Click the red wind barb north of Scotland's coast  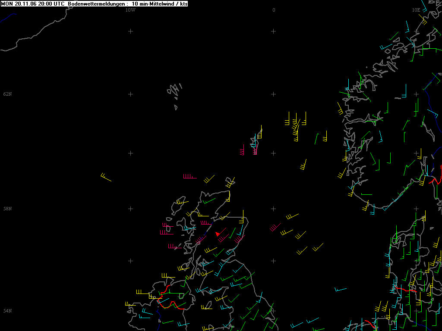189,177
